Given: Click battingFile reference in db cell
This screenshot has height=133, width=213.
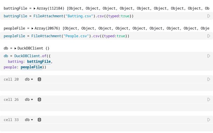Looking at the screenshot, I should pos(39,62).
